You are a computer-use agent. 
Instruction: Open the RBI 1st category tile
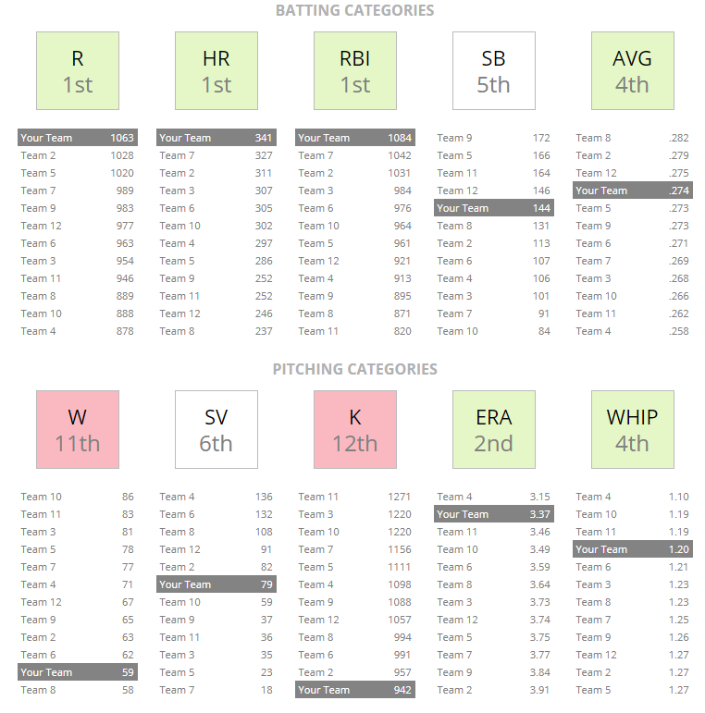355,71
